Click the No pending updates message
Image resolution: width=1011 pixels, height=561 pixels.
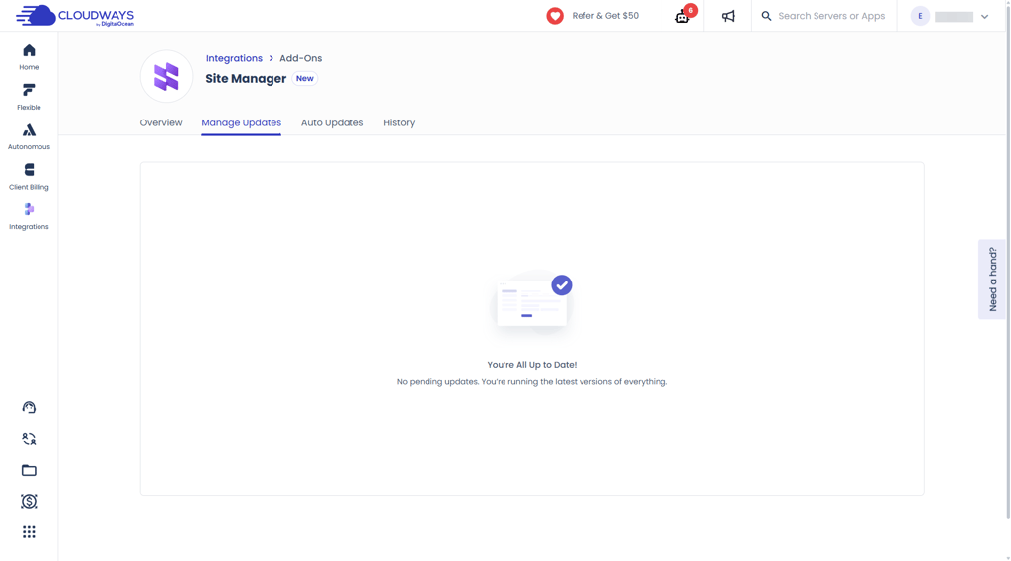click(x=532, y=382)
